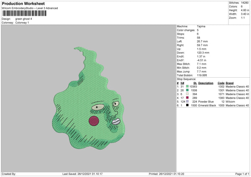The image size is (251, 177).
Task: Click the design name 'green ghost 4'
Action: point(23,19)
